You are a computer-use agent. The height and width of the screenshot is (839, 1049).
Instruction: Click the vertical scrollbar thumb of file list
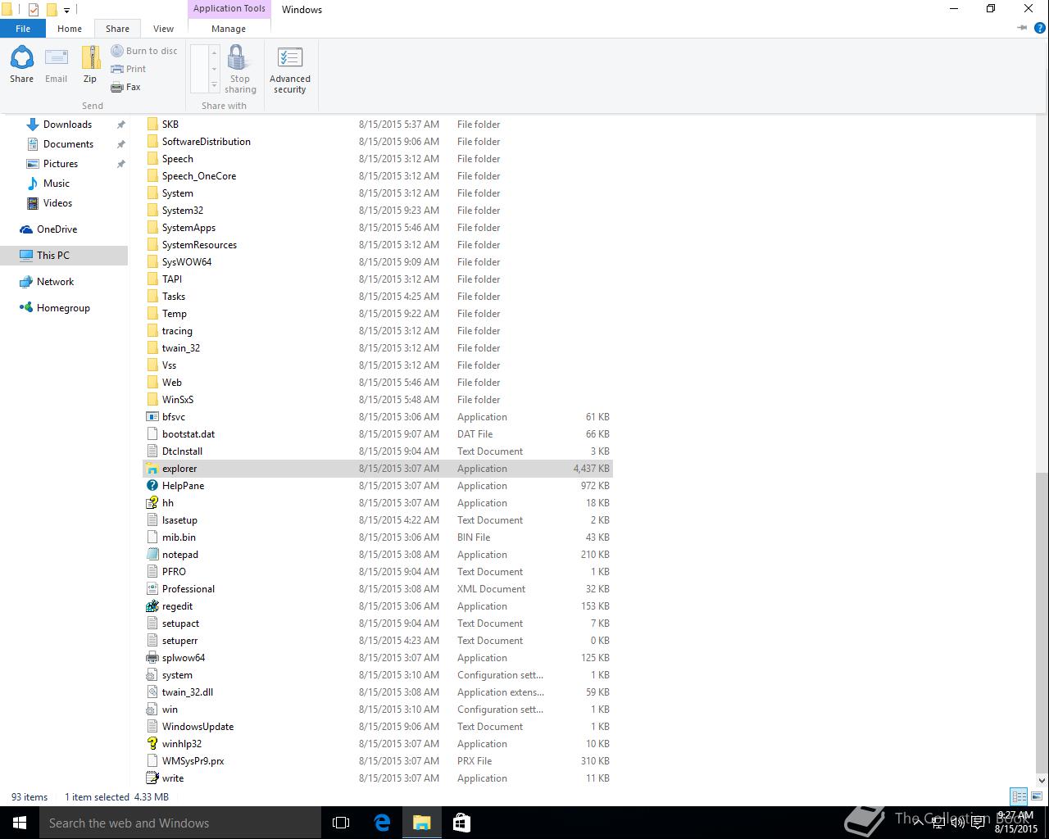click(x=1042, y=623)
